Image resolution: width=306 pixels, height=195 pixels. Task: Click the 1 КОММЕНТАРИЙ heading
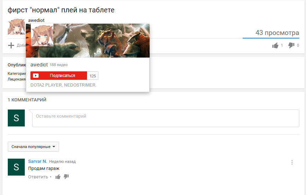[27, 100]
